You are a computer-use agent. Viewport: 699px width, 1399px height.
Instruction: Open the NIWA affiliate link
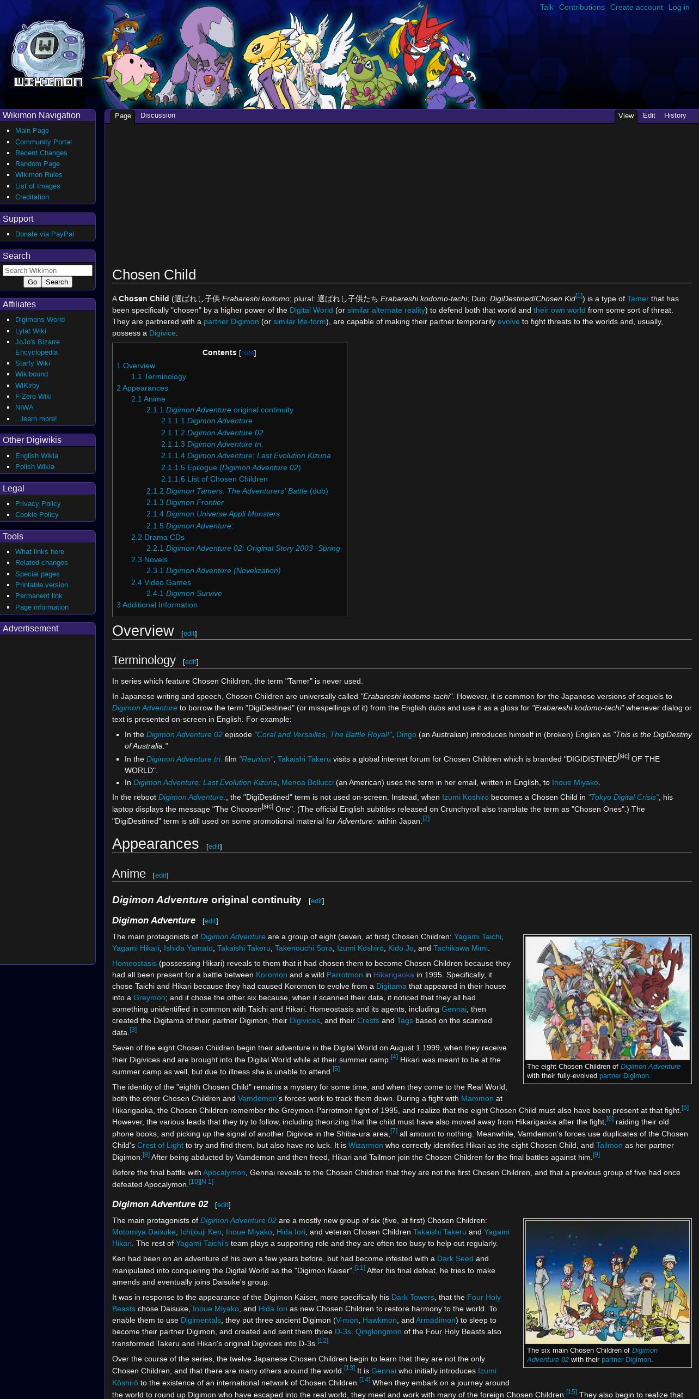[x=24, y=407]
